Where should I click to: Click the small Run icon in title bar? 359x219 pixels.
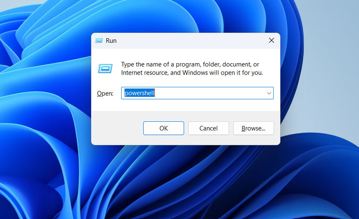(x=99, y=41)
